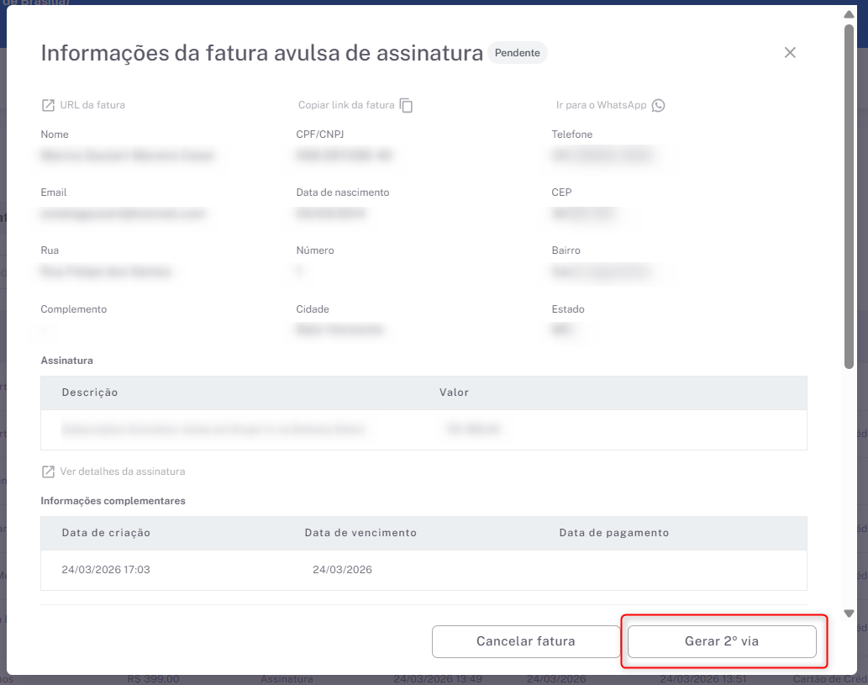Open the URL da fatura external-link icon
This screenshot has width=868, height=685.
[48, 106]
